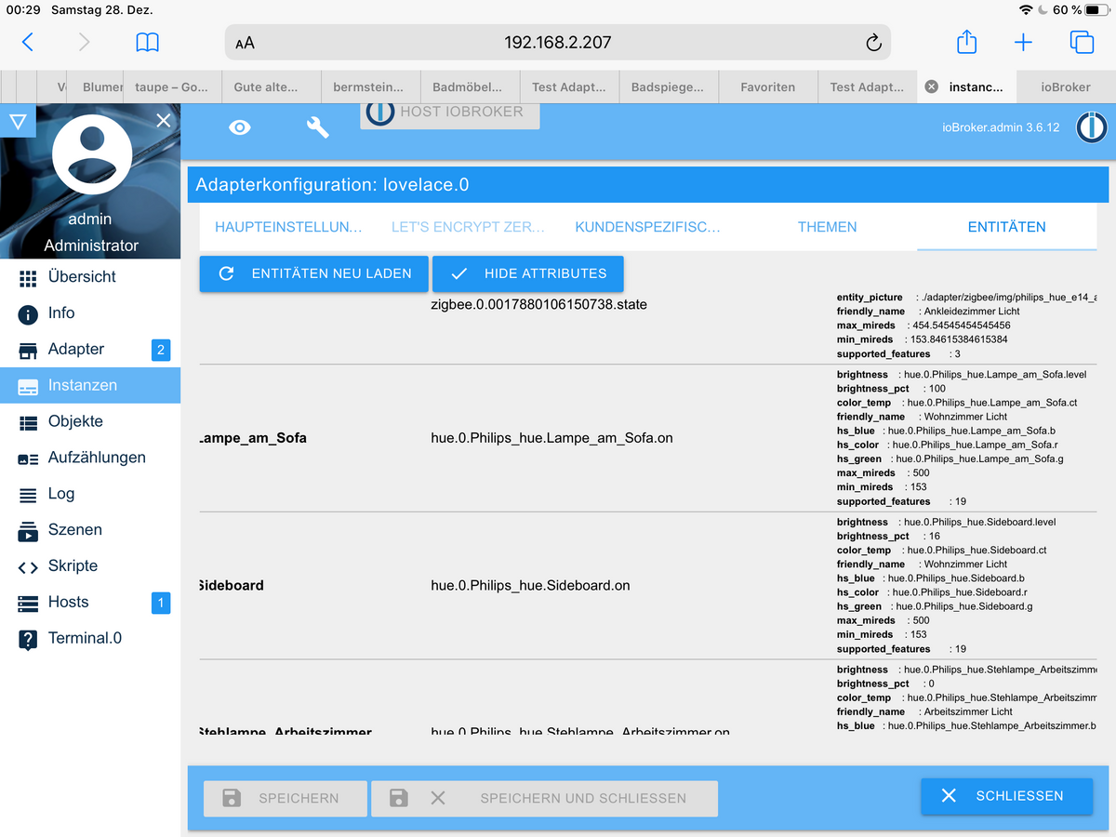Image resolution: width=1116 pixels, height=837 pixels.
Task: Add a new Safari tab with plus
Action: pos(1023,42)
